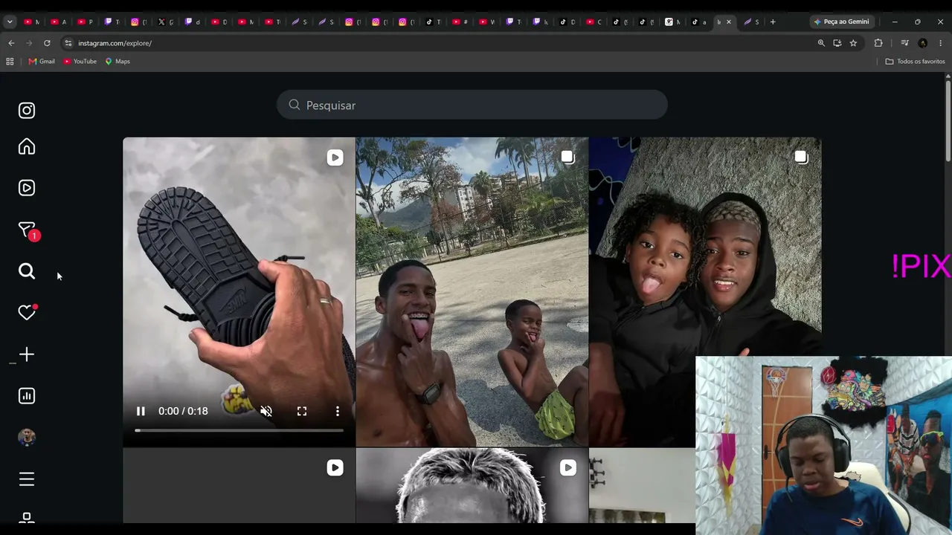Click the 0:00 / 0:18 time display
The width and height of the screenshot is (952, 535).
pyautogui.click(x=183, y=411)
